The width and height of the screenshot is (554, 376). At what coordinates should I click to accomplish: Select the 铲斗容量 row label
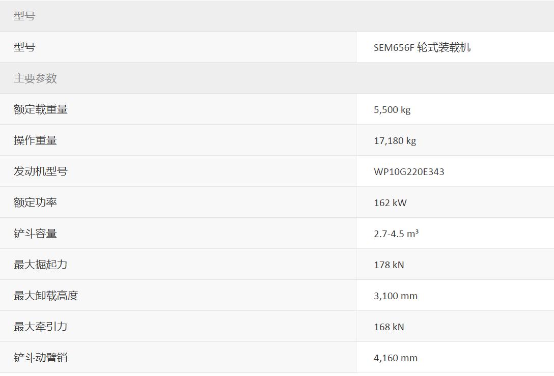[x=35, y=234]
